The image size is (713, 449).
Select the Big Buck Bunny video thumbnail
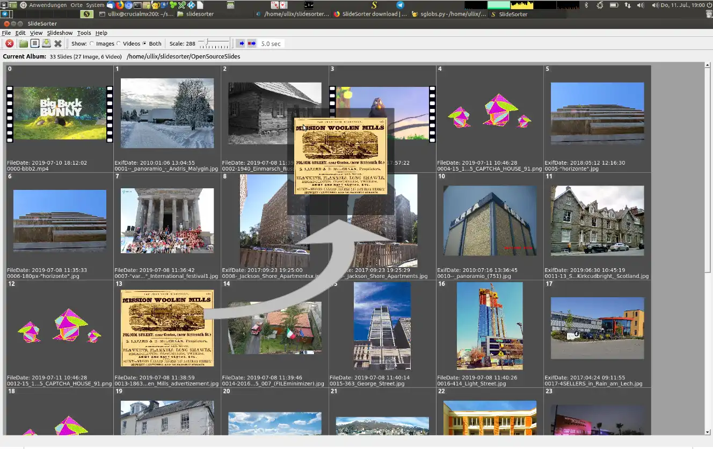[60, 114]
